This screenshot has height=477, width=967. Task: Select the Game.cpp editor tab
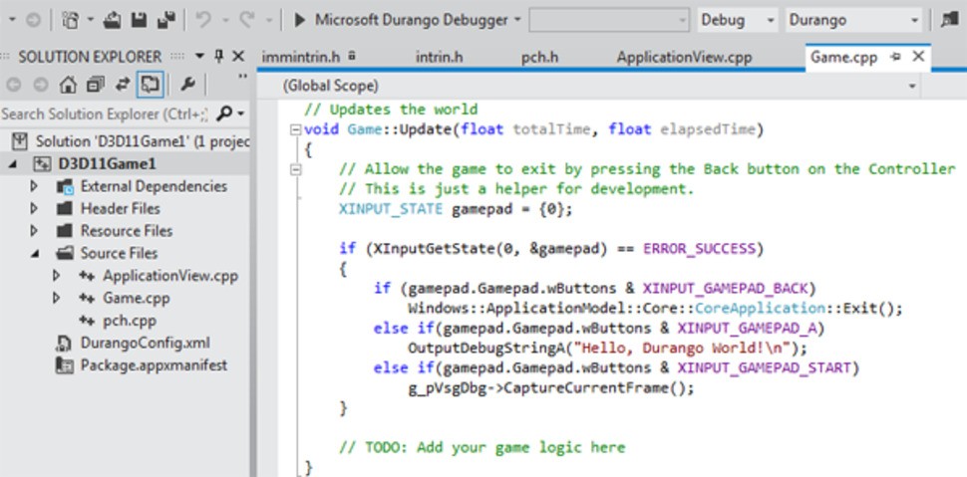point(843,57)
